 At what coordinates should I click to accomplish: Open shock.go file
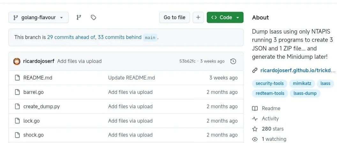tap(34, 135)
